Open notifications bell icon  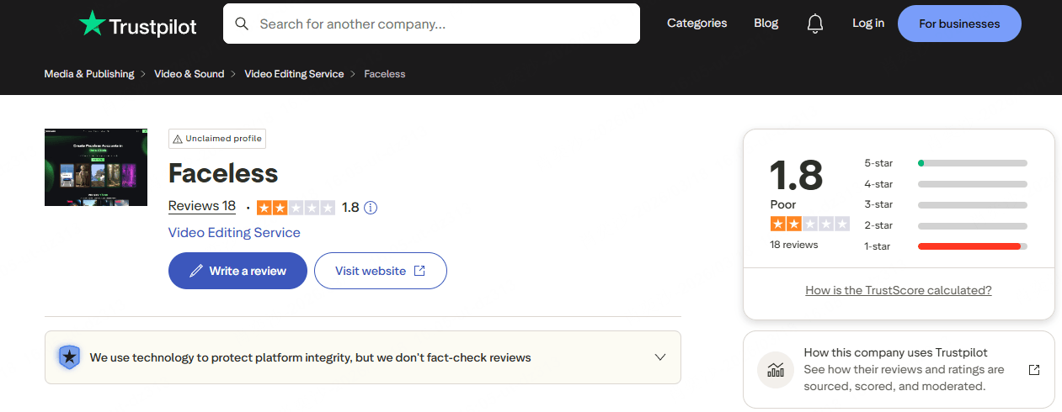(x=814, y=24)
